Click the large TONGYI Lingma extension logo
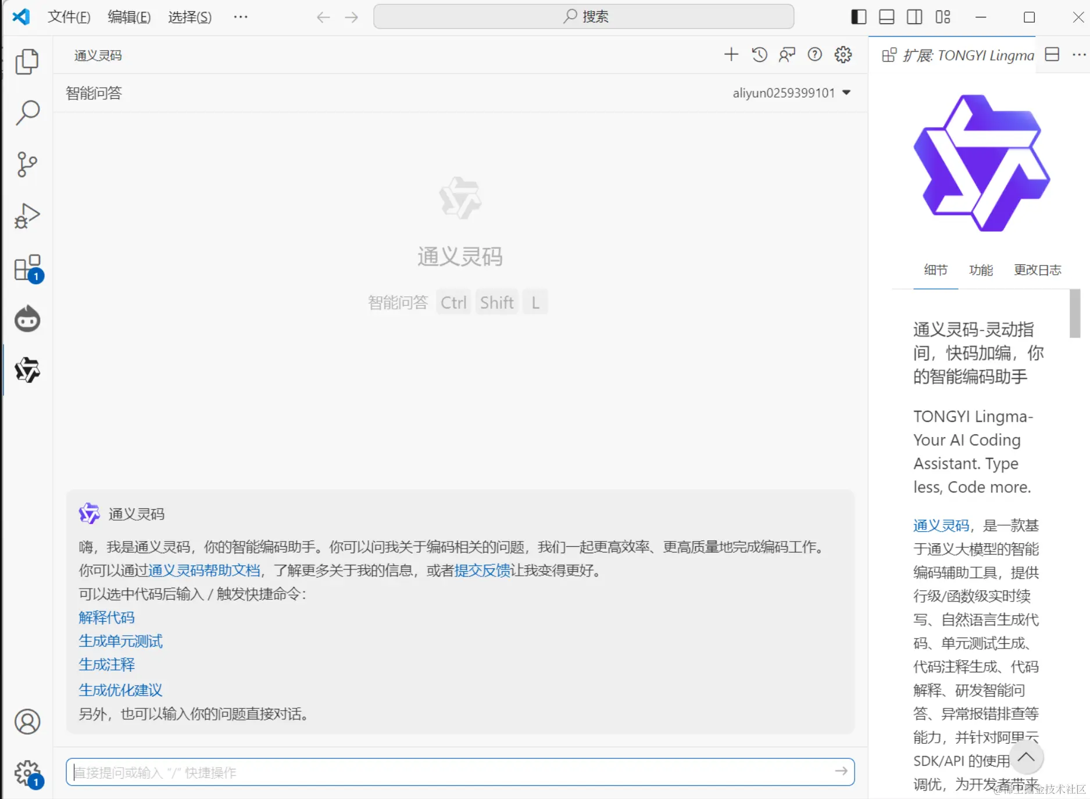1090x799 pixels. pos(982,163)
